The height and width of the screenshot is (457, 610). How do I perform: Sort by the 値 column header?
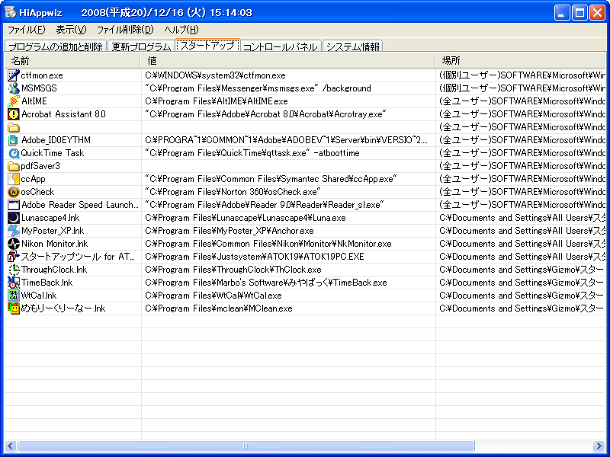287,61
